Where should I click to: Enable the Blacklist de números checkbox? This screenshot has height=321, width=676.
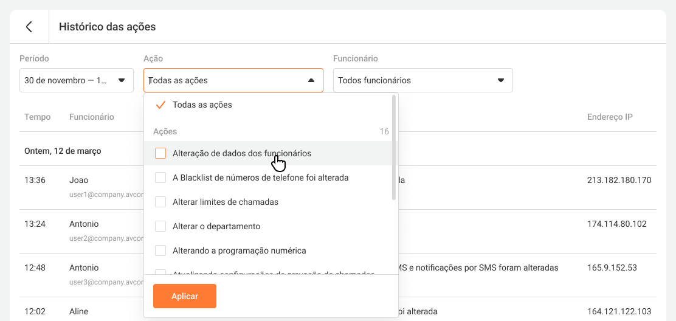click(x=160, y=178)
